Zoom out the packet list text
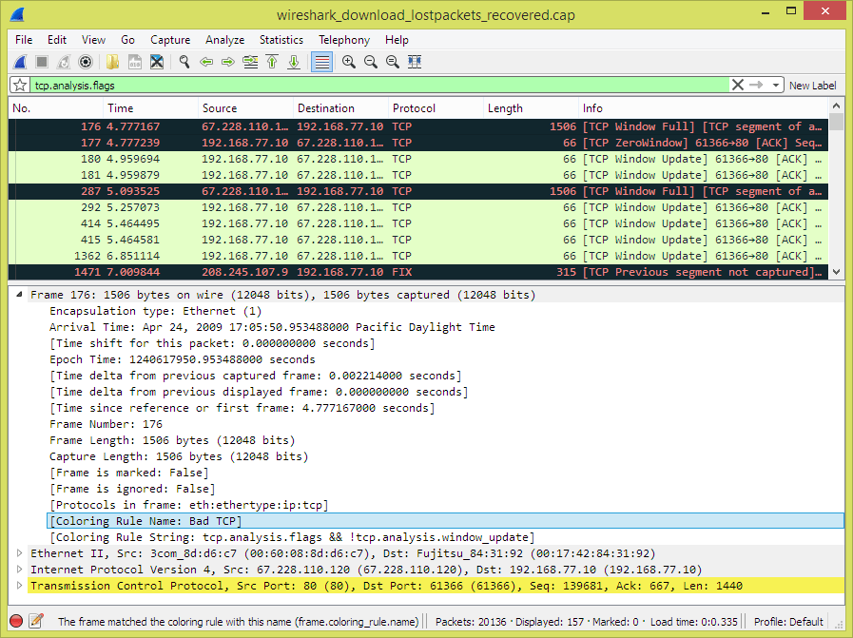Viewport: 853px width, 638px height. 371,62
